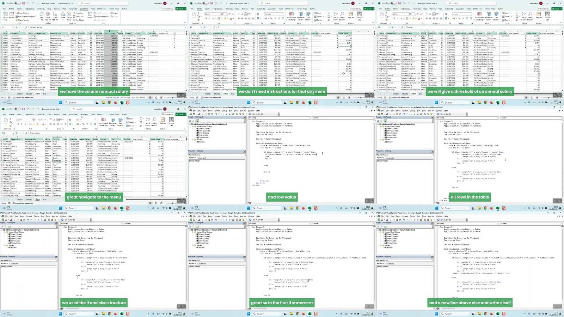Click View Code on the Developer ribbon
The image size is (564, 317).
coord(79,17)
